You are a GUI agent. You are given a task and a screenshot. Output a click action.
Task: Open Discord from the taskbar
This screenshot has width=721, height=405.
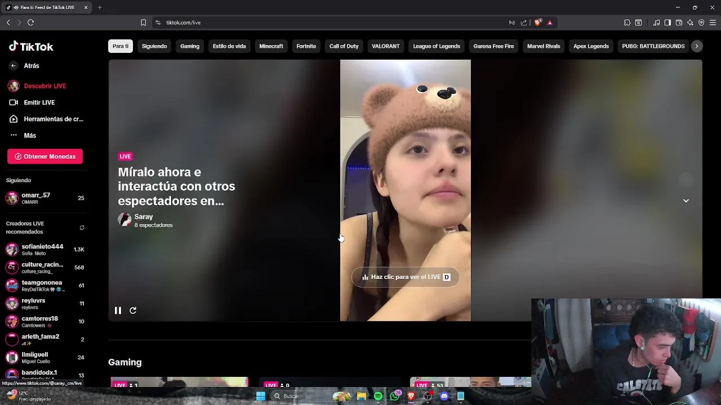[444, 396]
